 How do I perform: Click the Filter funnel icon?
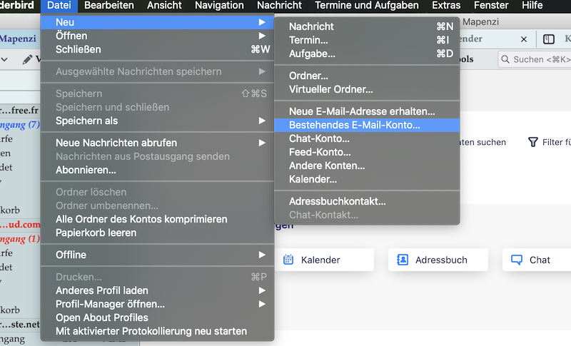(x=532, y=142)
